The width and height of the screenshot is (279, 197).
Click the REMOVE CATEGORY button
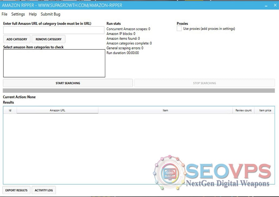pyautogui.click(x=48, y=39)
